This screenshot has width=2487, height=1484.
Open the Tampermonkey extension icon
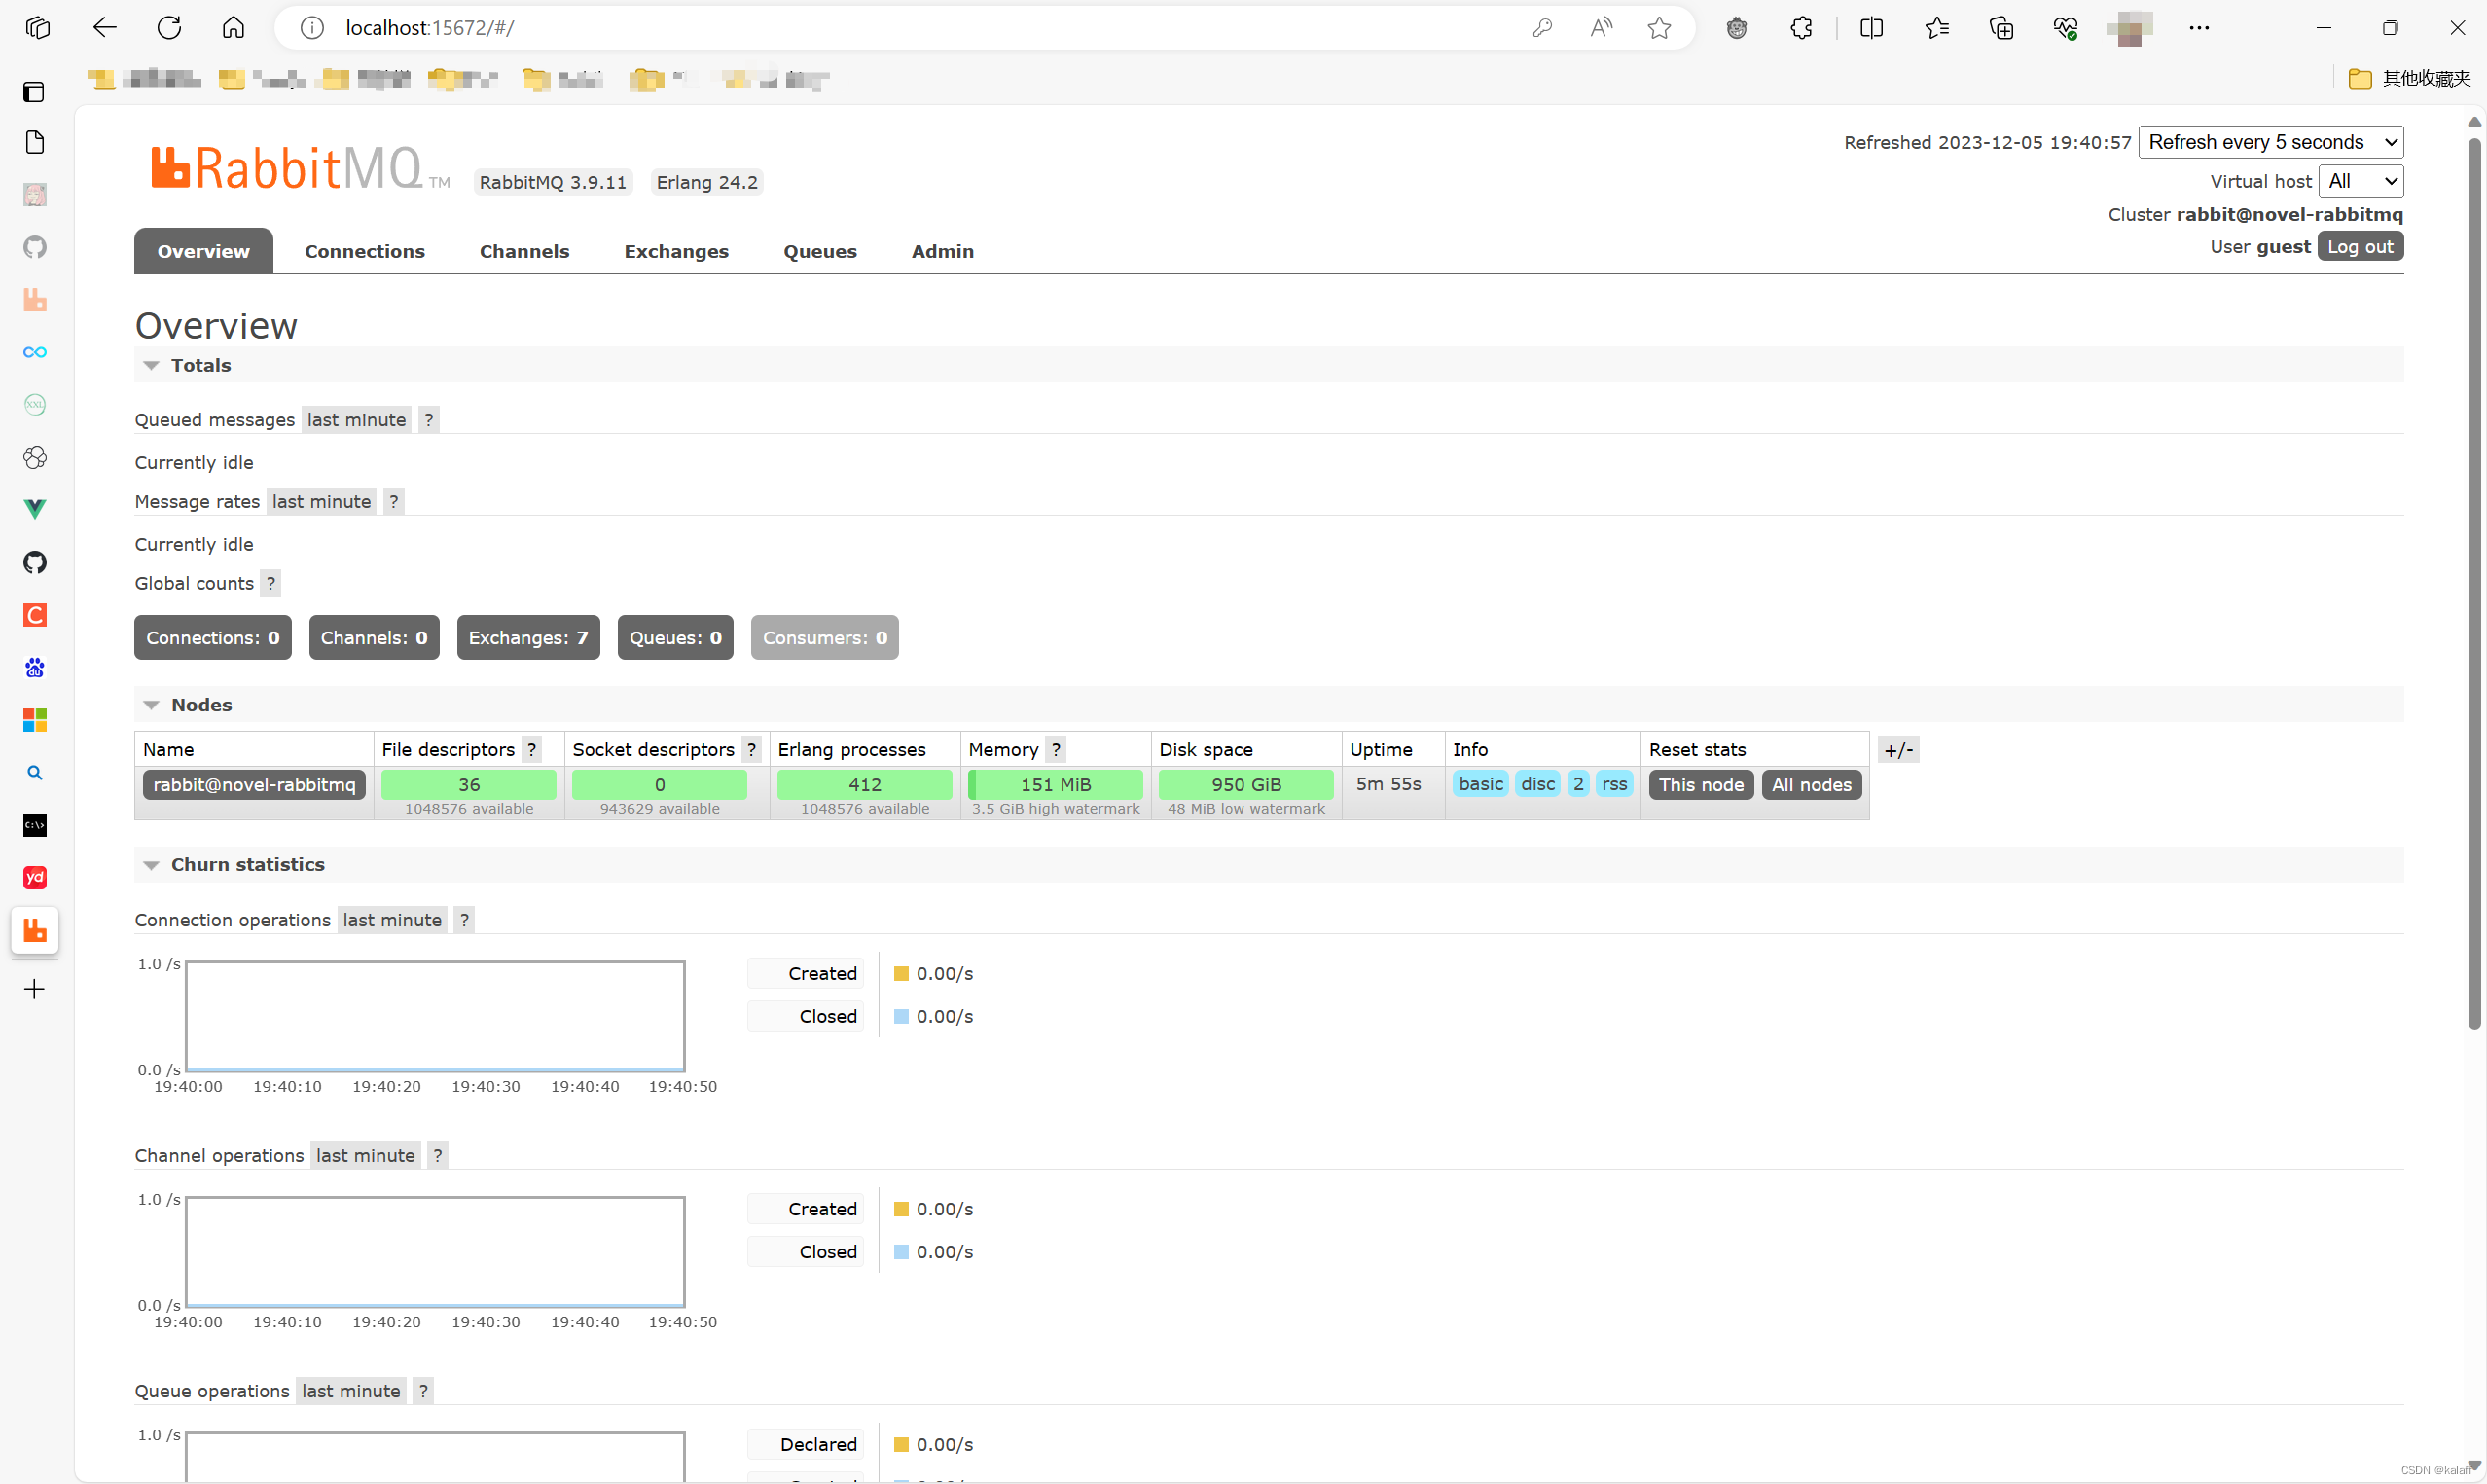pyautogui.click(x=1736, y=27)
